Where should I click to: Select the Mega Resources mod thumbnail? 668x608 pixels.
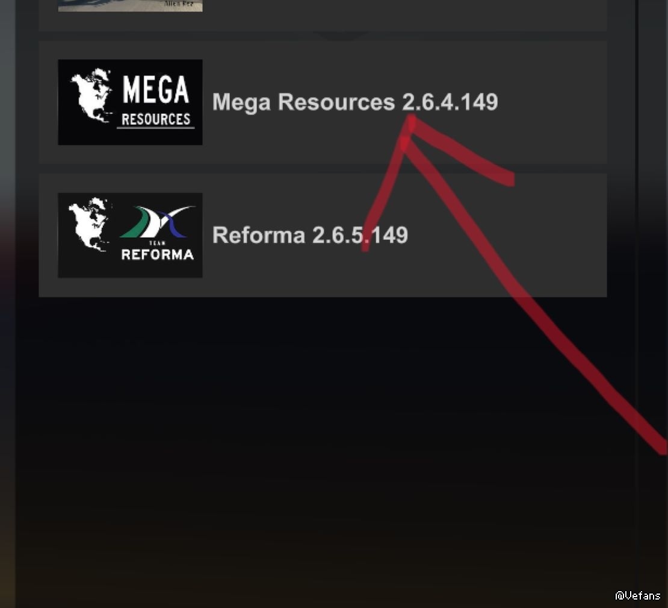coord(130,102)
